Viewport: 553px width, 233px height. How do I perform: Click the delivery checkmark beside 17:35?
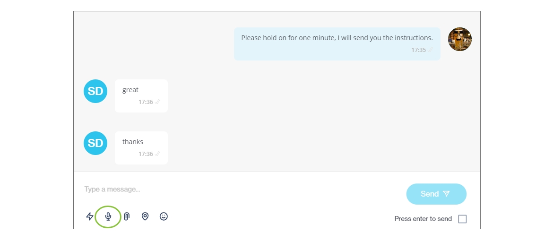click(431, 50)
